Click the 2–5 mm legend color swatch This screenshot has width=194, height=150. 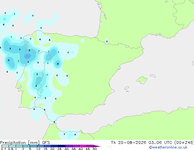[x=26, y=146]
